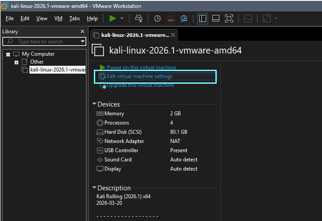The image size is (322, 221).
Task: Click the Display monitor icon
Action: (100, 169)
